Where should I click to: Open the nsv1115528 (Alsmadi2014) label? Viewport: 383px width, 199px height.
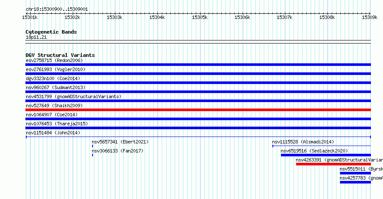[303, 142]
